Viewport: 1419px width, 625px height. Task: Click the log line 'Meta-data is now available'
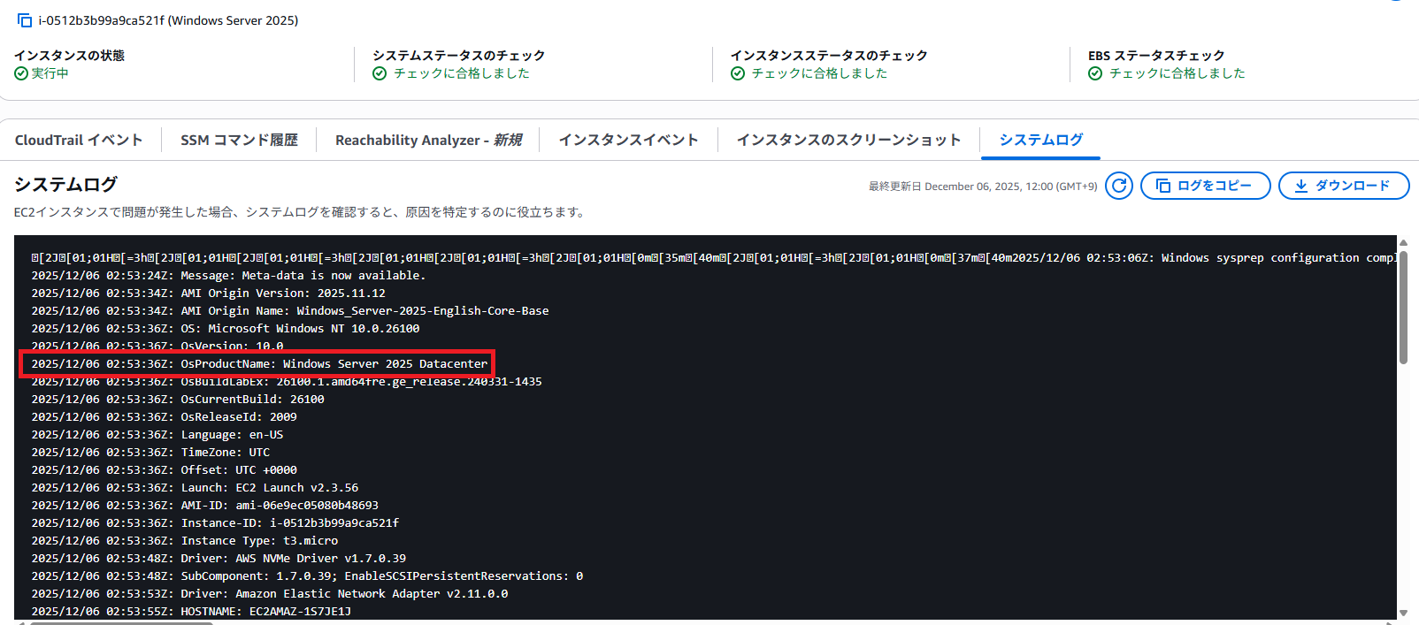pyautogui.click(x=228, y=276)
